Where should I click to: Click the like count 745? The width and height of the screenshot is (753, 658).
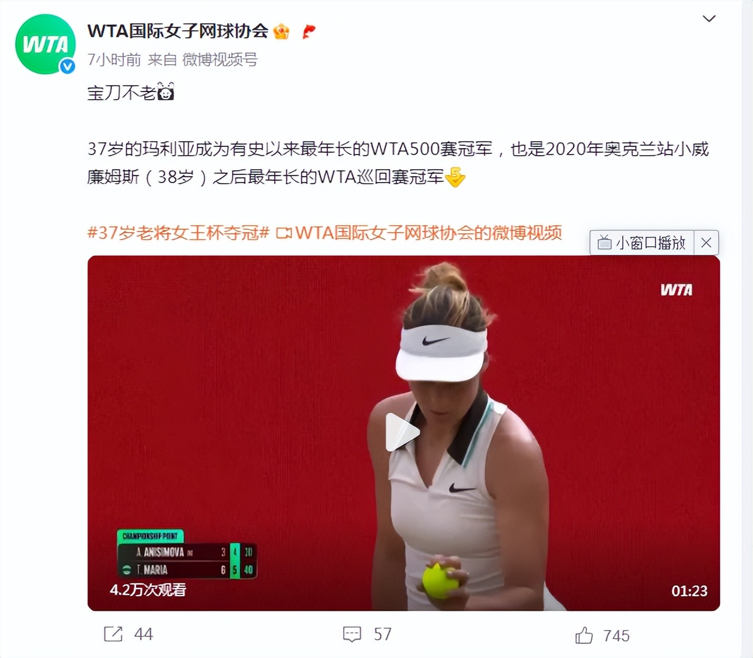[x=616, y=635]
